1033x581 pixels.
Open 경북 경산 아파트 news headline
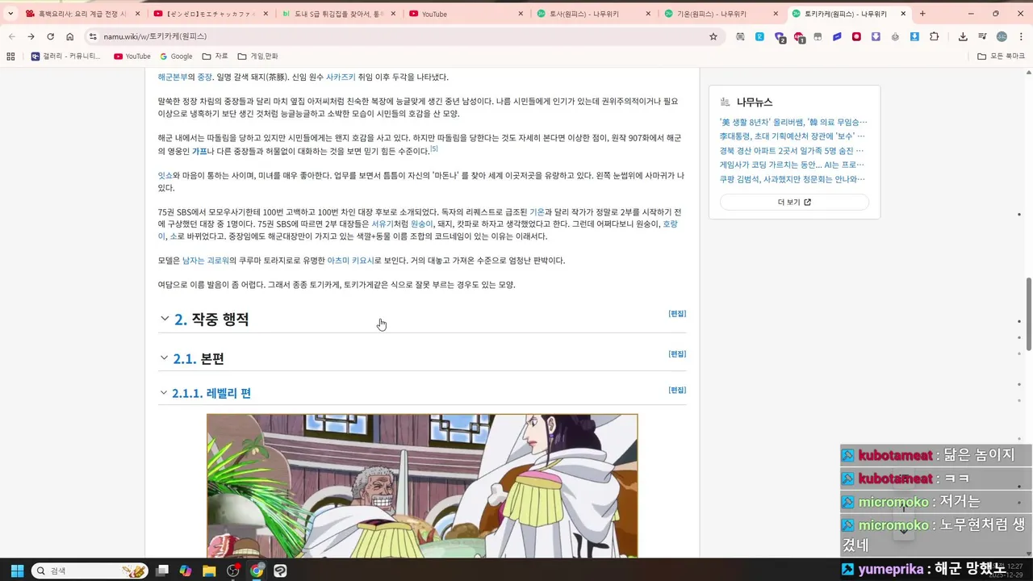coord(792,151)
